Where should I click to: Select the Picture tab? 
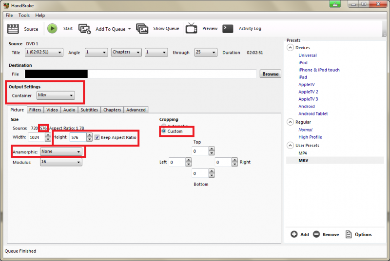click(x=17, y=110)
